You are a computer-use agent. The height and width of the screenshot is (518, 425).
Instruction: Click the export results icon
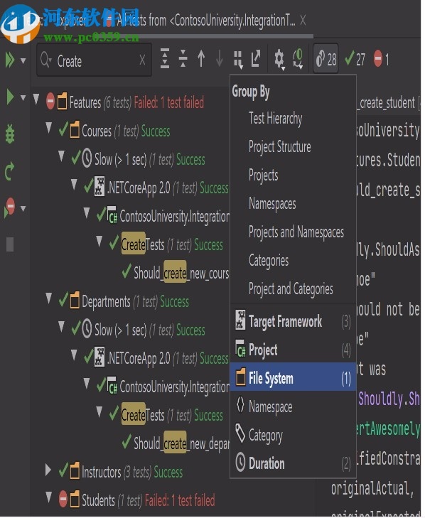(256, 58)
